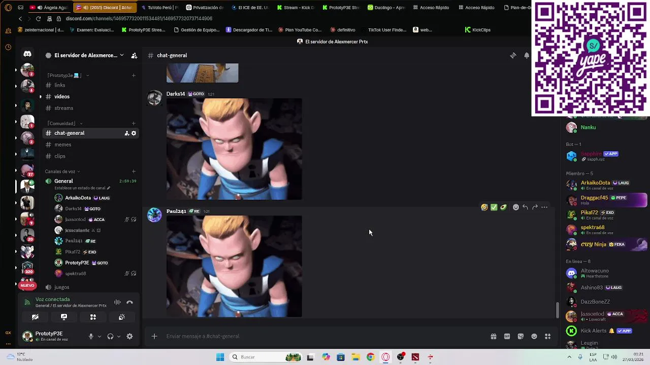
Task: Reload the page in browser
Action: (x=38, y=19)
